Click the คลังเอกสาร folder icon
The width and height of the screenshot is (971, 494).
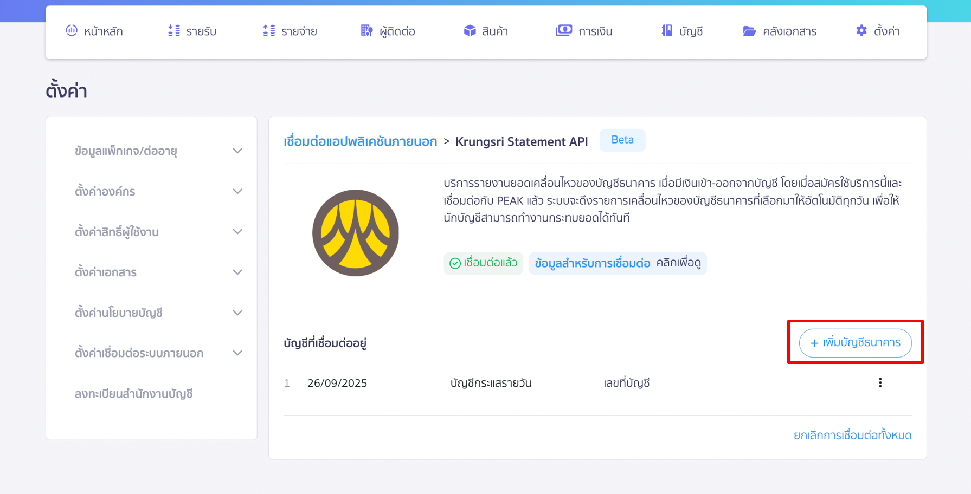point(750,31)
